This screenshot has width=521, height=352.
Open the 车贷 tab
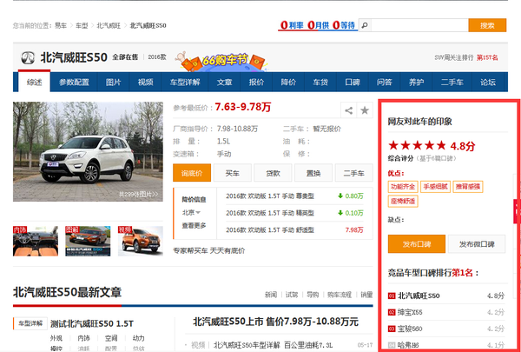[x=320, y=82]
